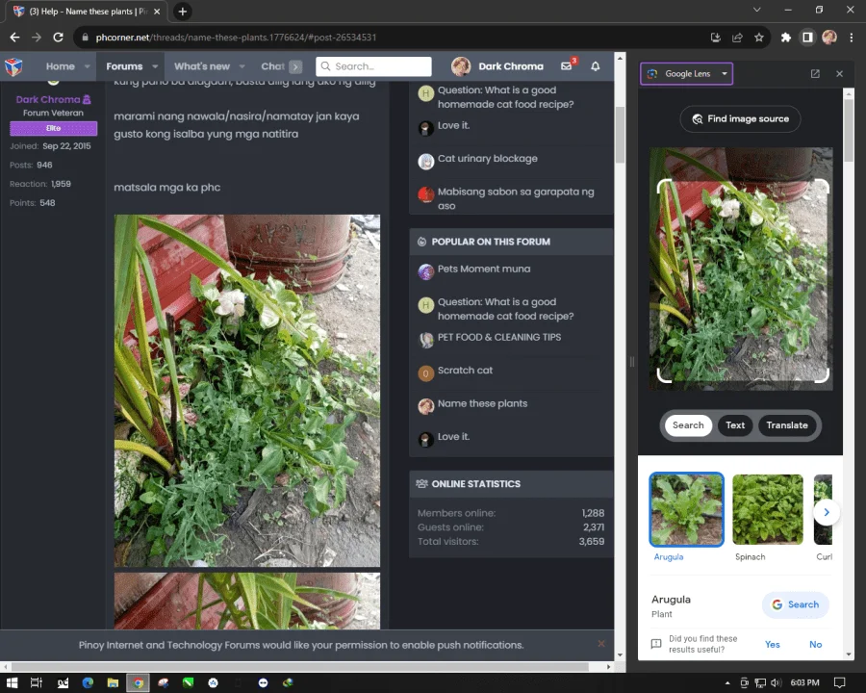Open the Chrome profile avatar

(x=829, y=37)
